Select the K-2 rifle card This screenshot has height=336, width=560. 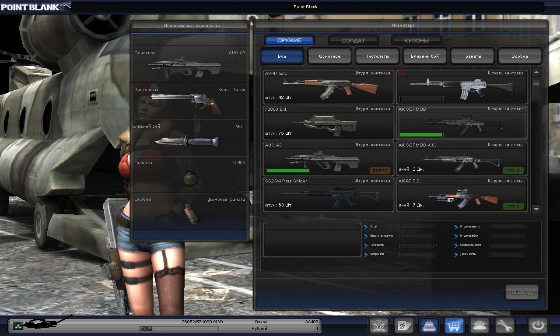point(462,87)
